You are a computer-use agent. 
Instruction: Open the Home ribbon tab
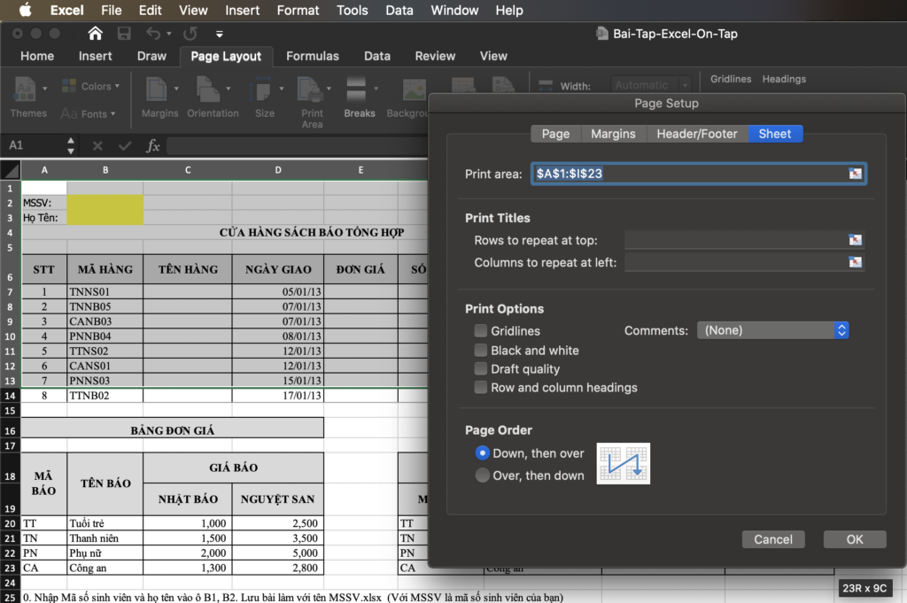click(x=37, y=56)
